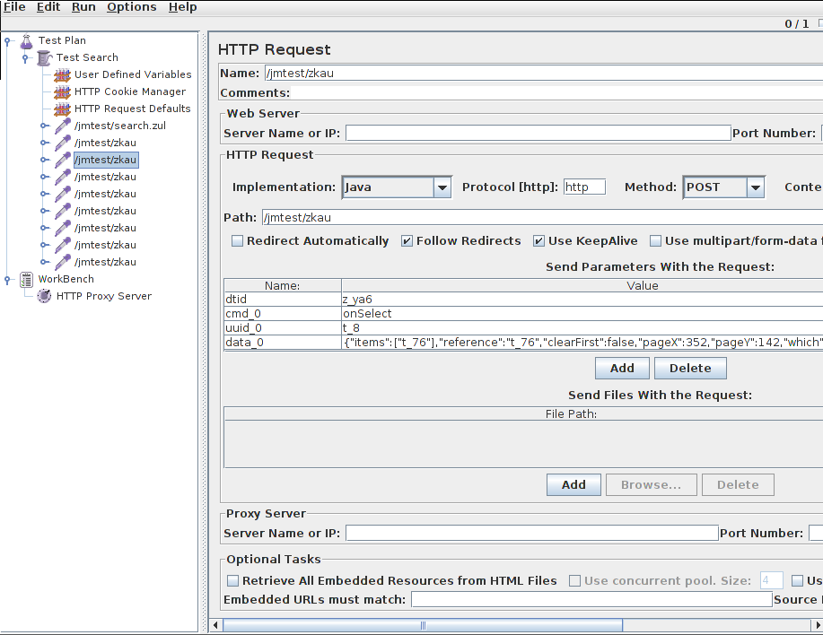Click the WorkBench clipboard icon
The image size is (823, 635).
click(26, 280)
